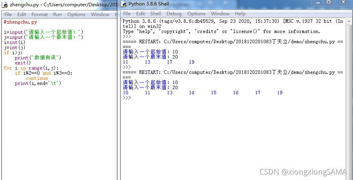Click the 'continue' keyword in the code
The width and height of the screenshot is (353, 180).
click(x=37, y=78)
